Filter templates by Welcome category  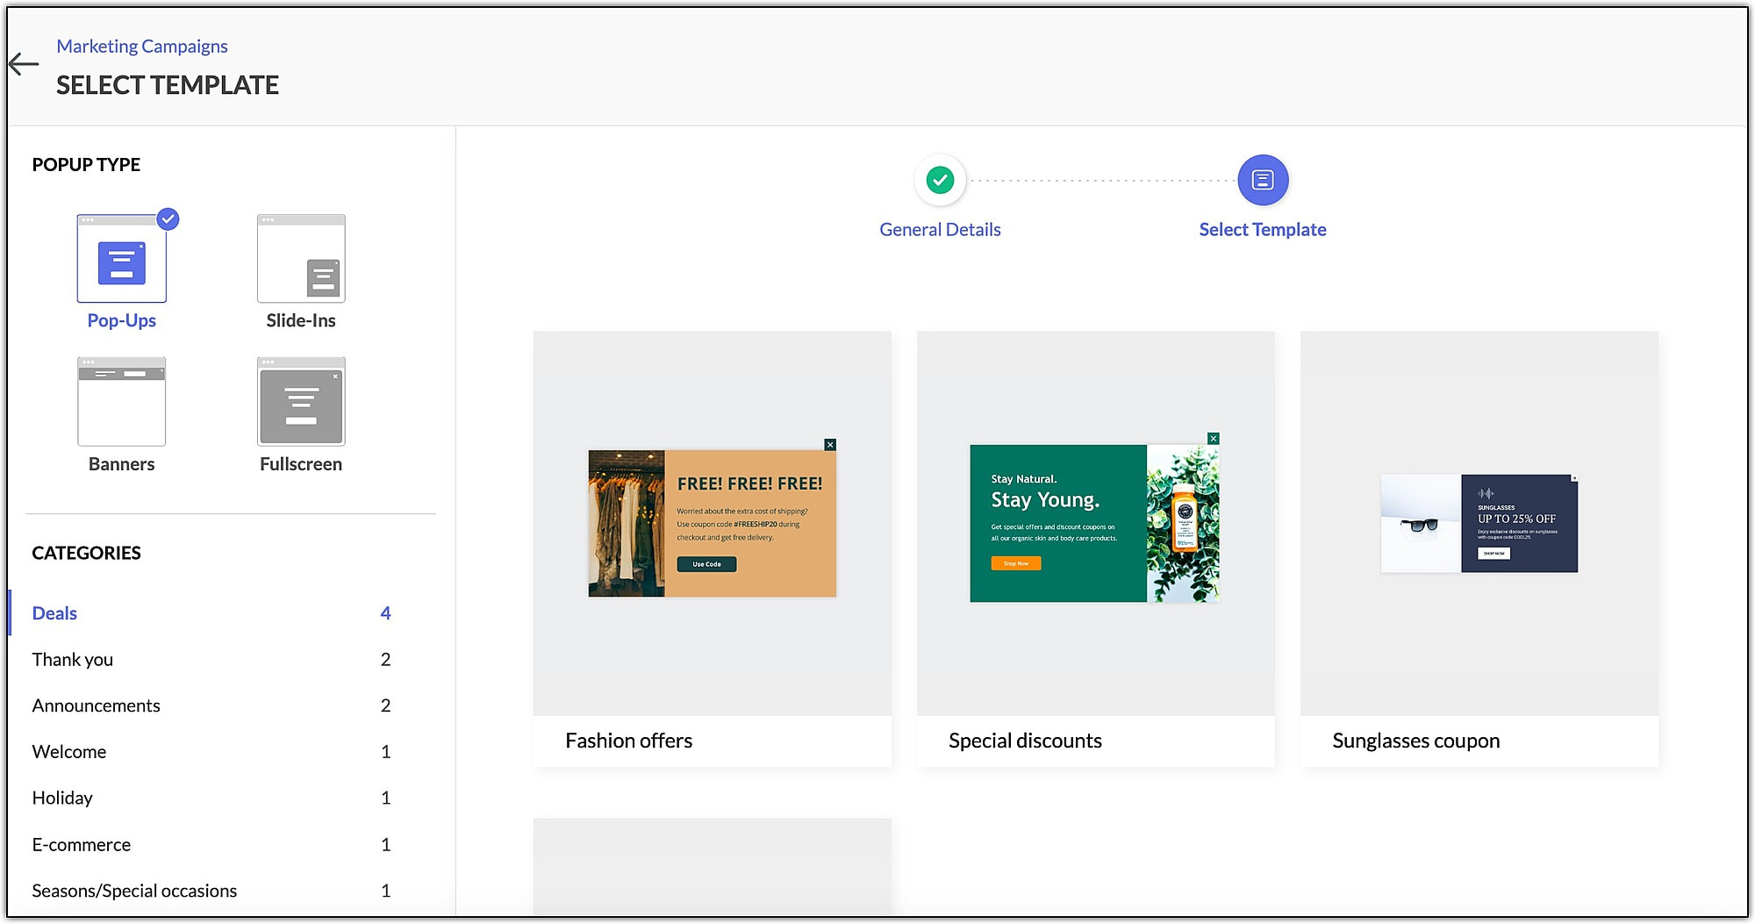(x=211, y=752)
